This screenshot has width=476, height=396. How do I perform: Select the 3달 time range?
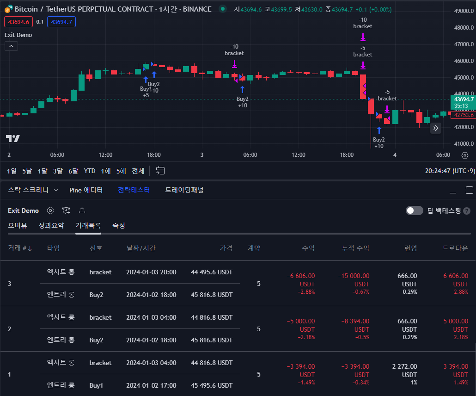tap(58, 171)
